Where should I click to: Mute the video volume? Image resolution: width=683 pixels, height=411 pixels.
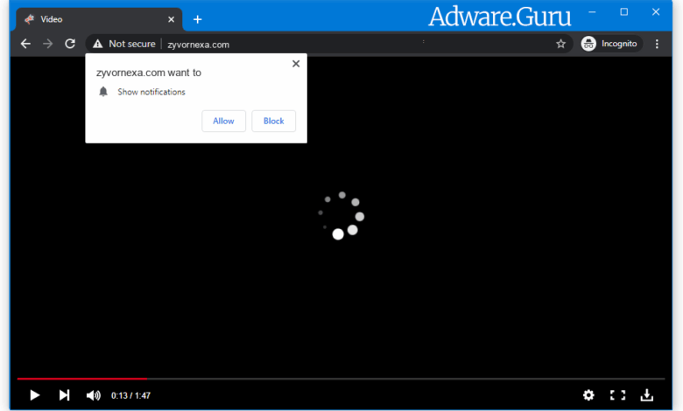coord(93,395)
